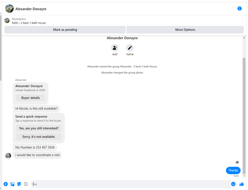Click Alexander Donayre header profile picture
Viewport: 248px width, 190px height.
tap(9, 8)
